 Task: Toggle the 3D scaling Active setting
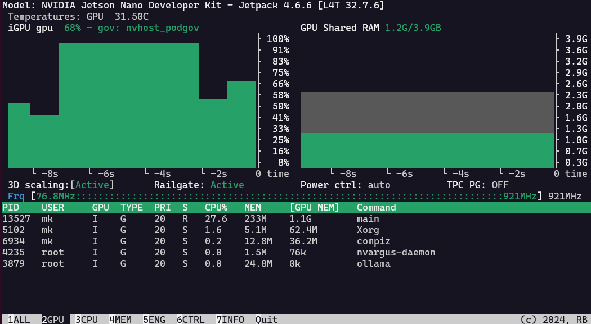coord(95,185)
